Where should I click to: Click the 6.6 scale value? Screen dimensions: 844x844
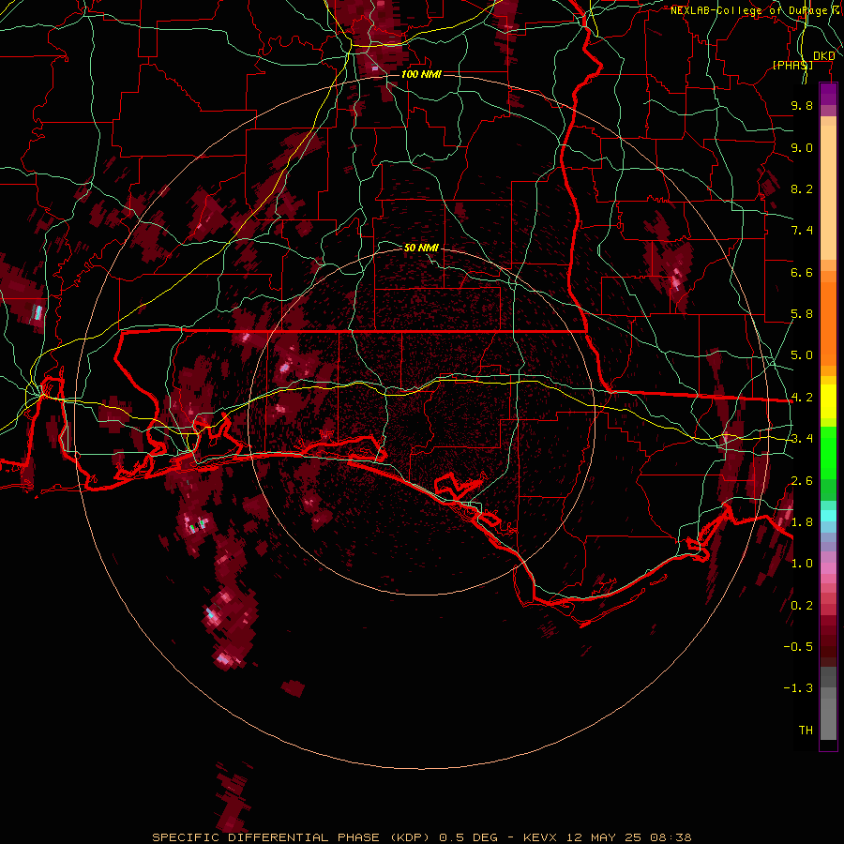(802, 272)
